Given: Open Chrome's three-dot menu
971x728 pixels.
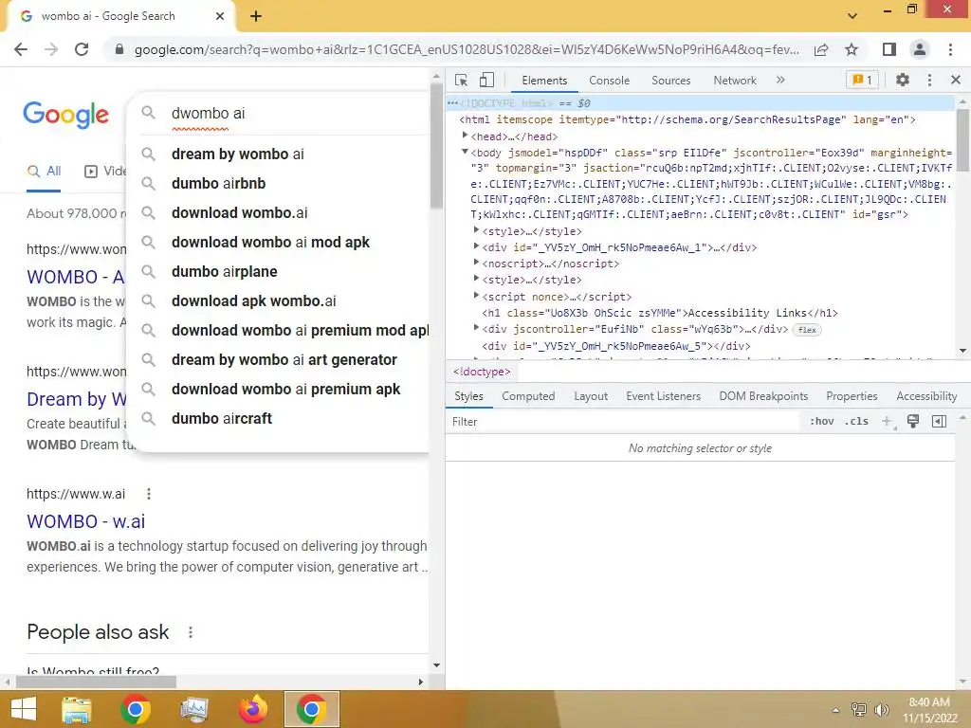Looking at the screenshot, I should click(x=950, y=49).
